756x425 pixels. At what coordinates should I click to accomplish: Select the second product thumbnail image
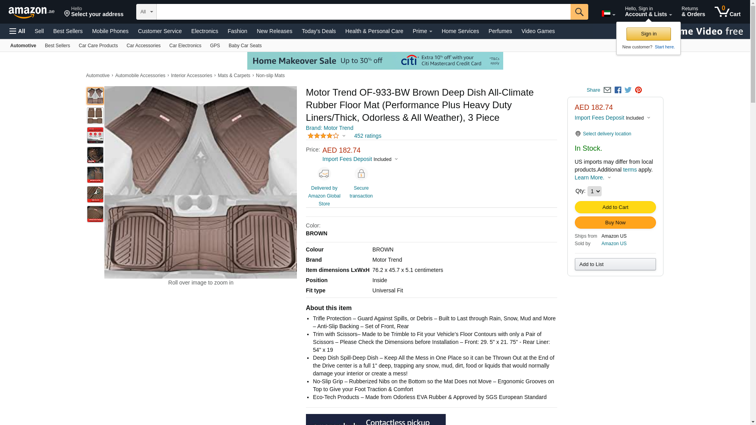(95, 116)
